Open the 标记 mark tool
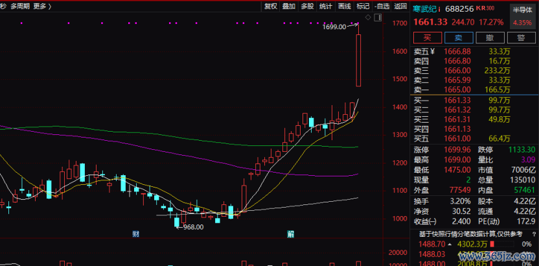 363,6
